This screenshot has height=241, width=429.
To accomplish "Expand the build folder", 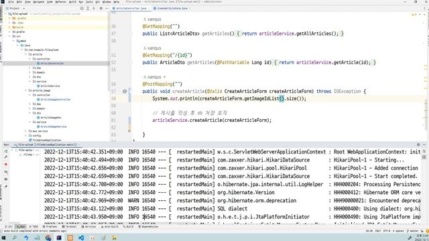I will [x=9, y=27].
